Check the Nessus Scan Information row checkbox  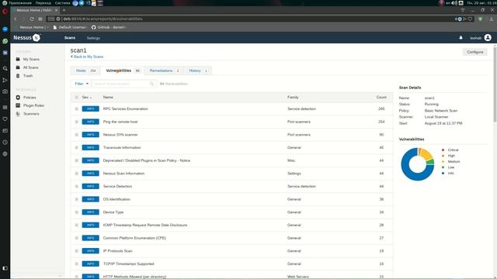pyautogui.click(x=76, y=174)
